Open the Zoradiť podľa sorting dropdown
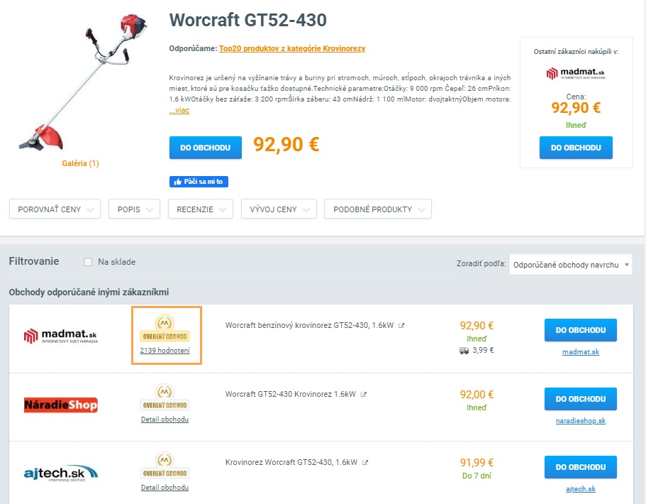Screen dimensions: 646x504 tap(570, 265)
